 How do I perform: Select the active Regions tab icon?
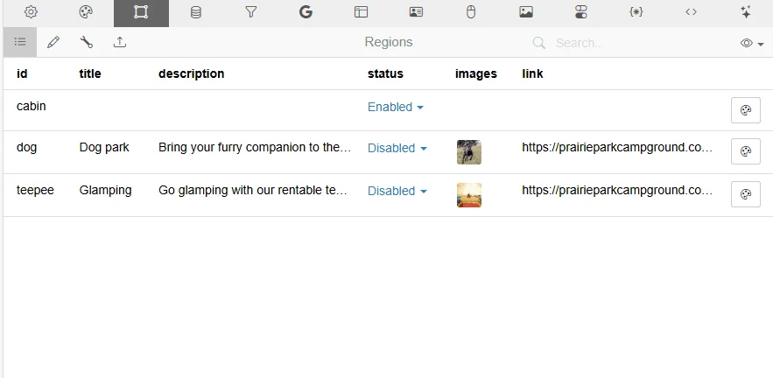pyautogui.click(x=141, y=12)
